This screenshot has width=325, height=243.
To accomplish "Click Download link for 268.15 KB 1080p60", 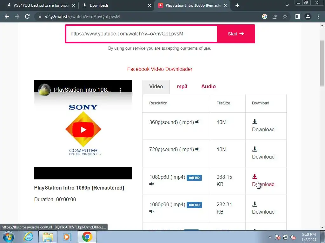I will pyautogui.click(x=263, y=184).
